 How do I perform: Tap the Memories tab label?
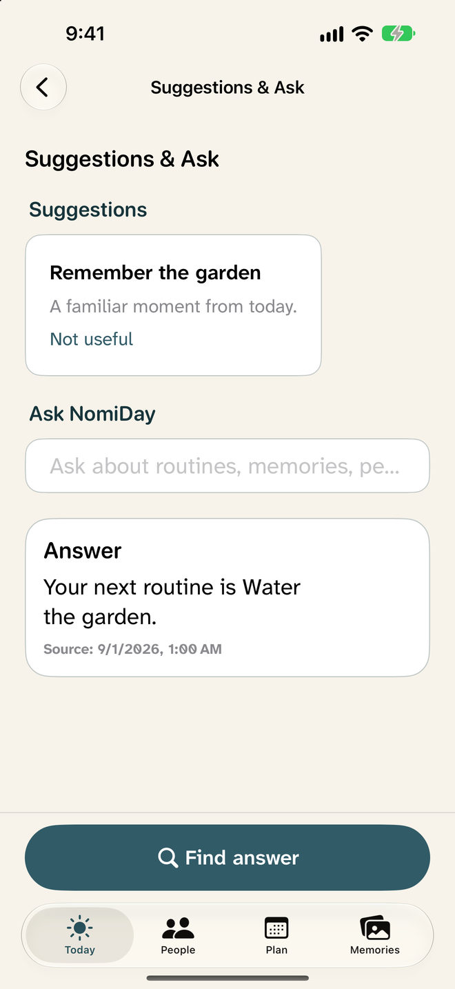tap(375, 950)
